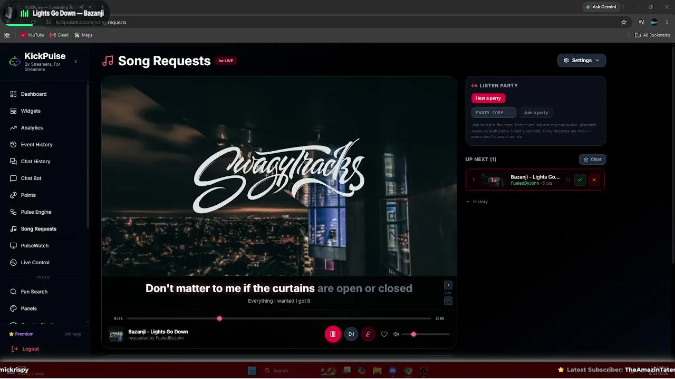Viewport: 675px width, 379px height.
Task: Open the Gmail bookmark
Action: click(59, 35)
